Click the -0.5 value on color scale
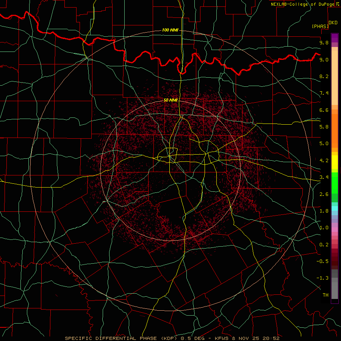Image resolution: width=341 pixels, height=341 pixels. click(x=322, y=261)
